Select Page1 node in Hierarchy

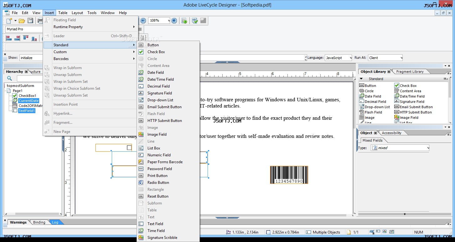click(18, 91)
